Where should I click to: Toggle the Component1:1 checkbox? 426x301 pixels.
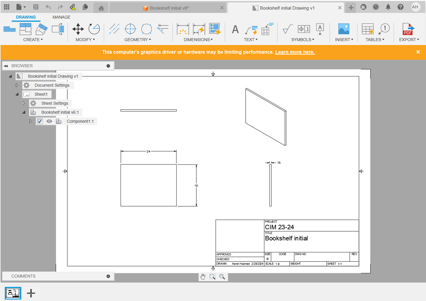point(40,121)
